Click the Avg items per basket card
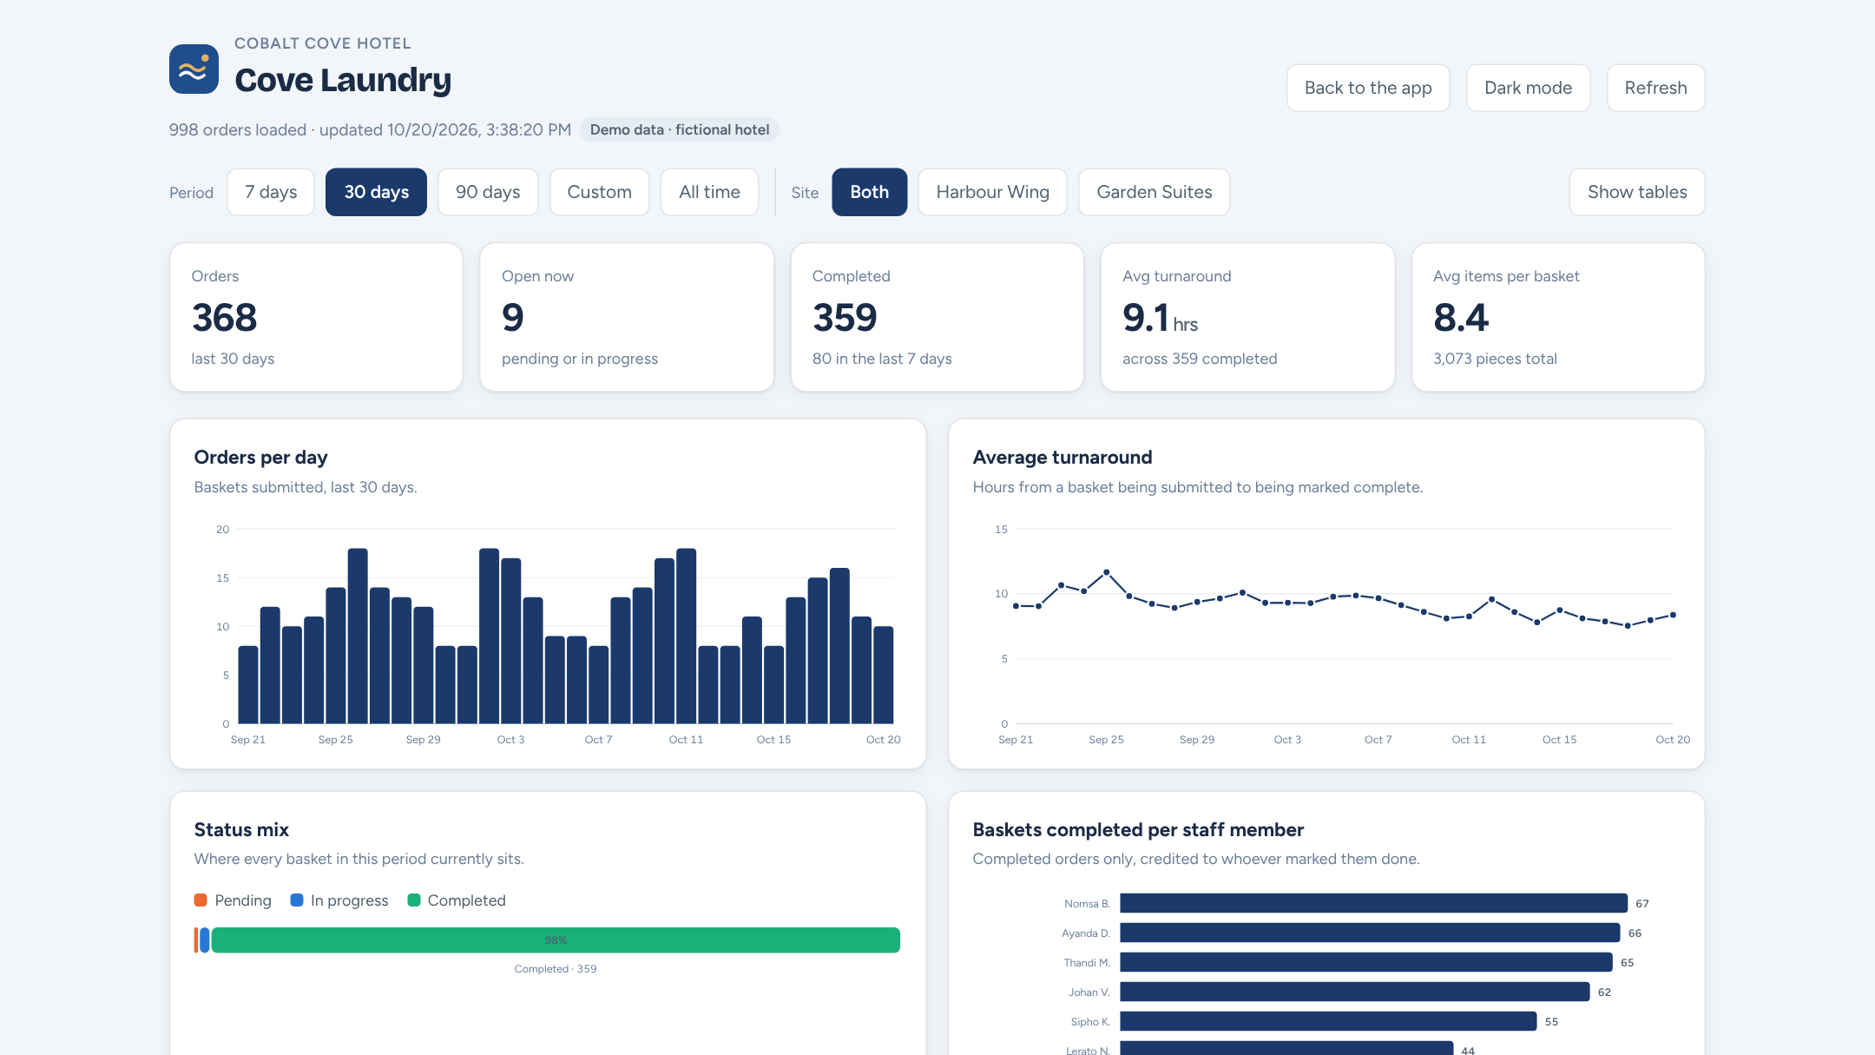 point(1558,317)
